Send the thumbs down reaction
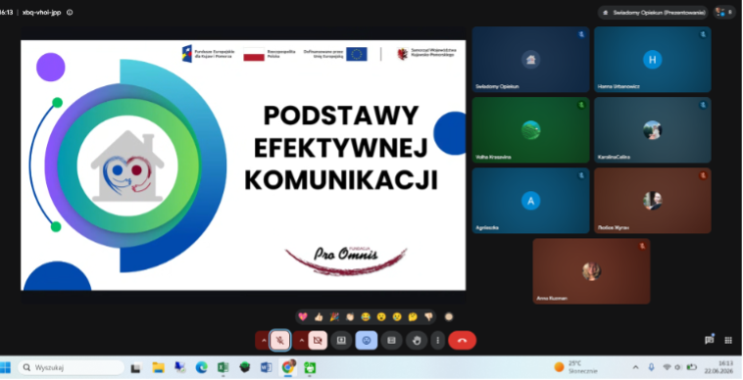743x380 pixels. [x=428, y=316]
